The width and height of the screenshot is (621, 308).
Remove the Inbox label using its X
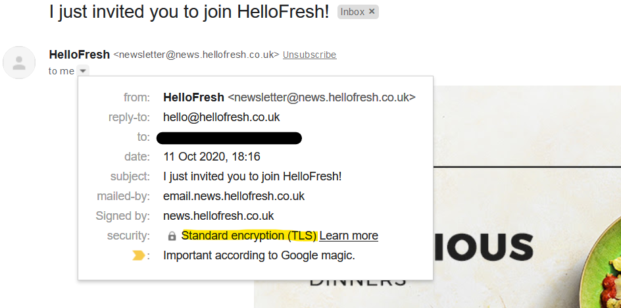(x=372, y=12)
